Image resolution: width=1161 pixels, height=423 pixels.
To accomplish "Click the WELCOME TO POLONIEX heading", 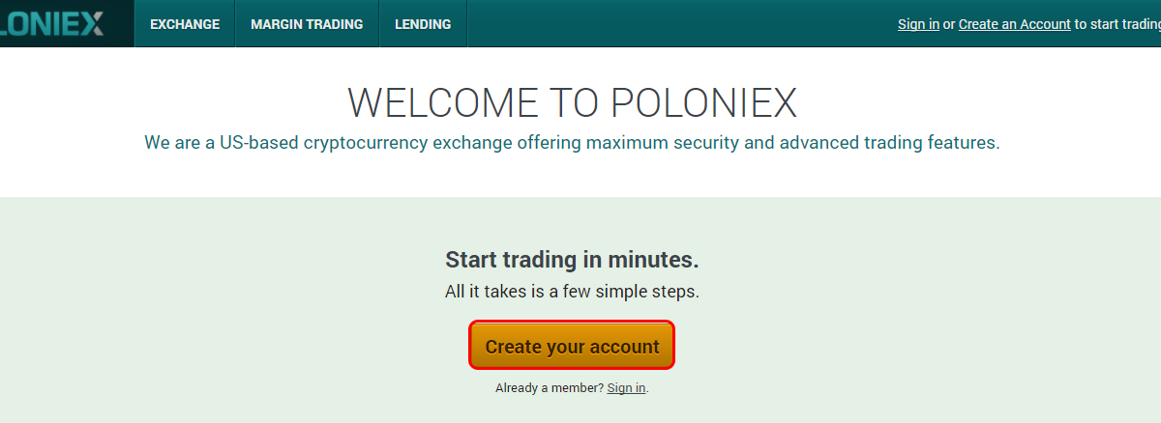I will [x=572, y=102].
